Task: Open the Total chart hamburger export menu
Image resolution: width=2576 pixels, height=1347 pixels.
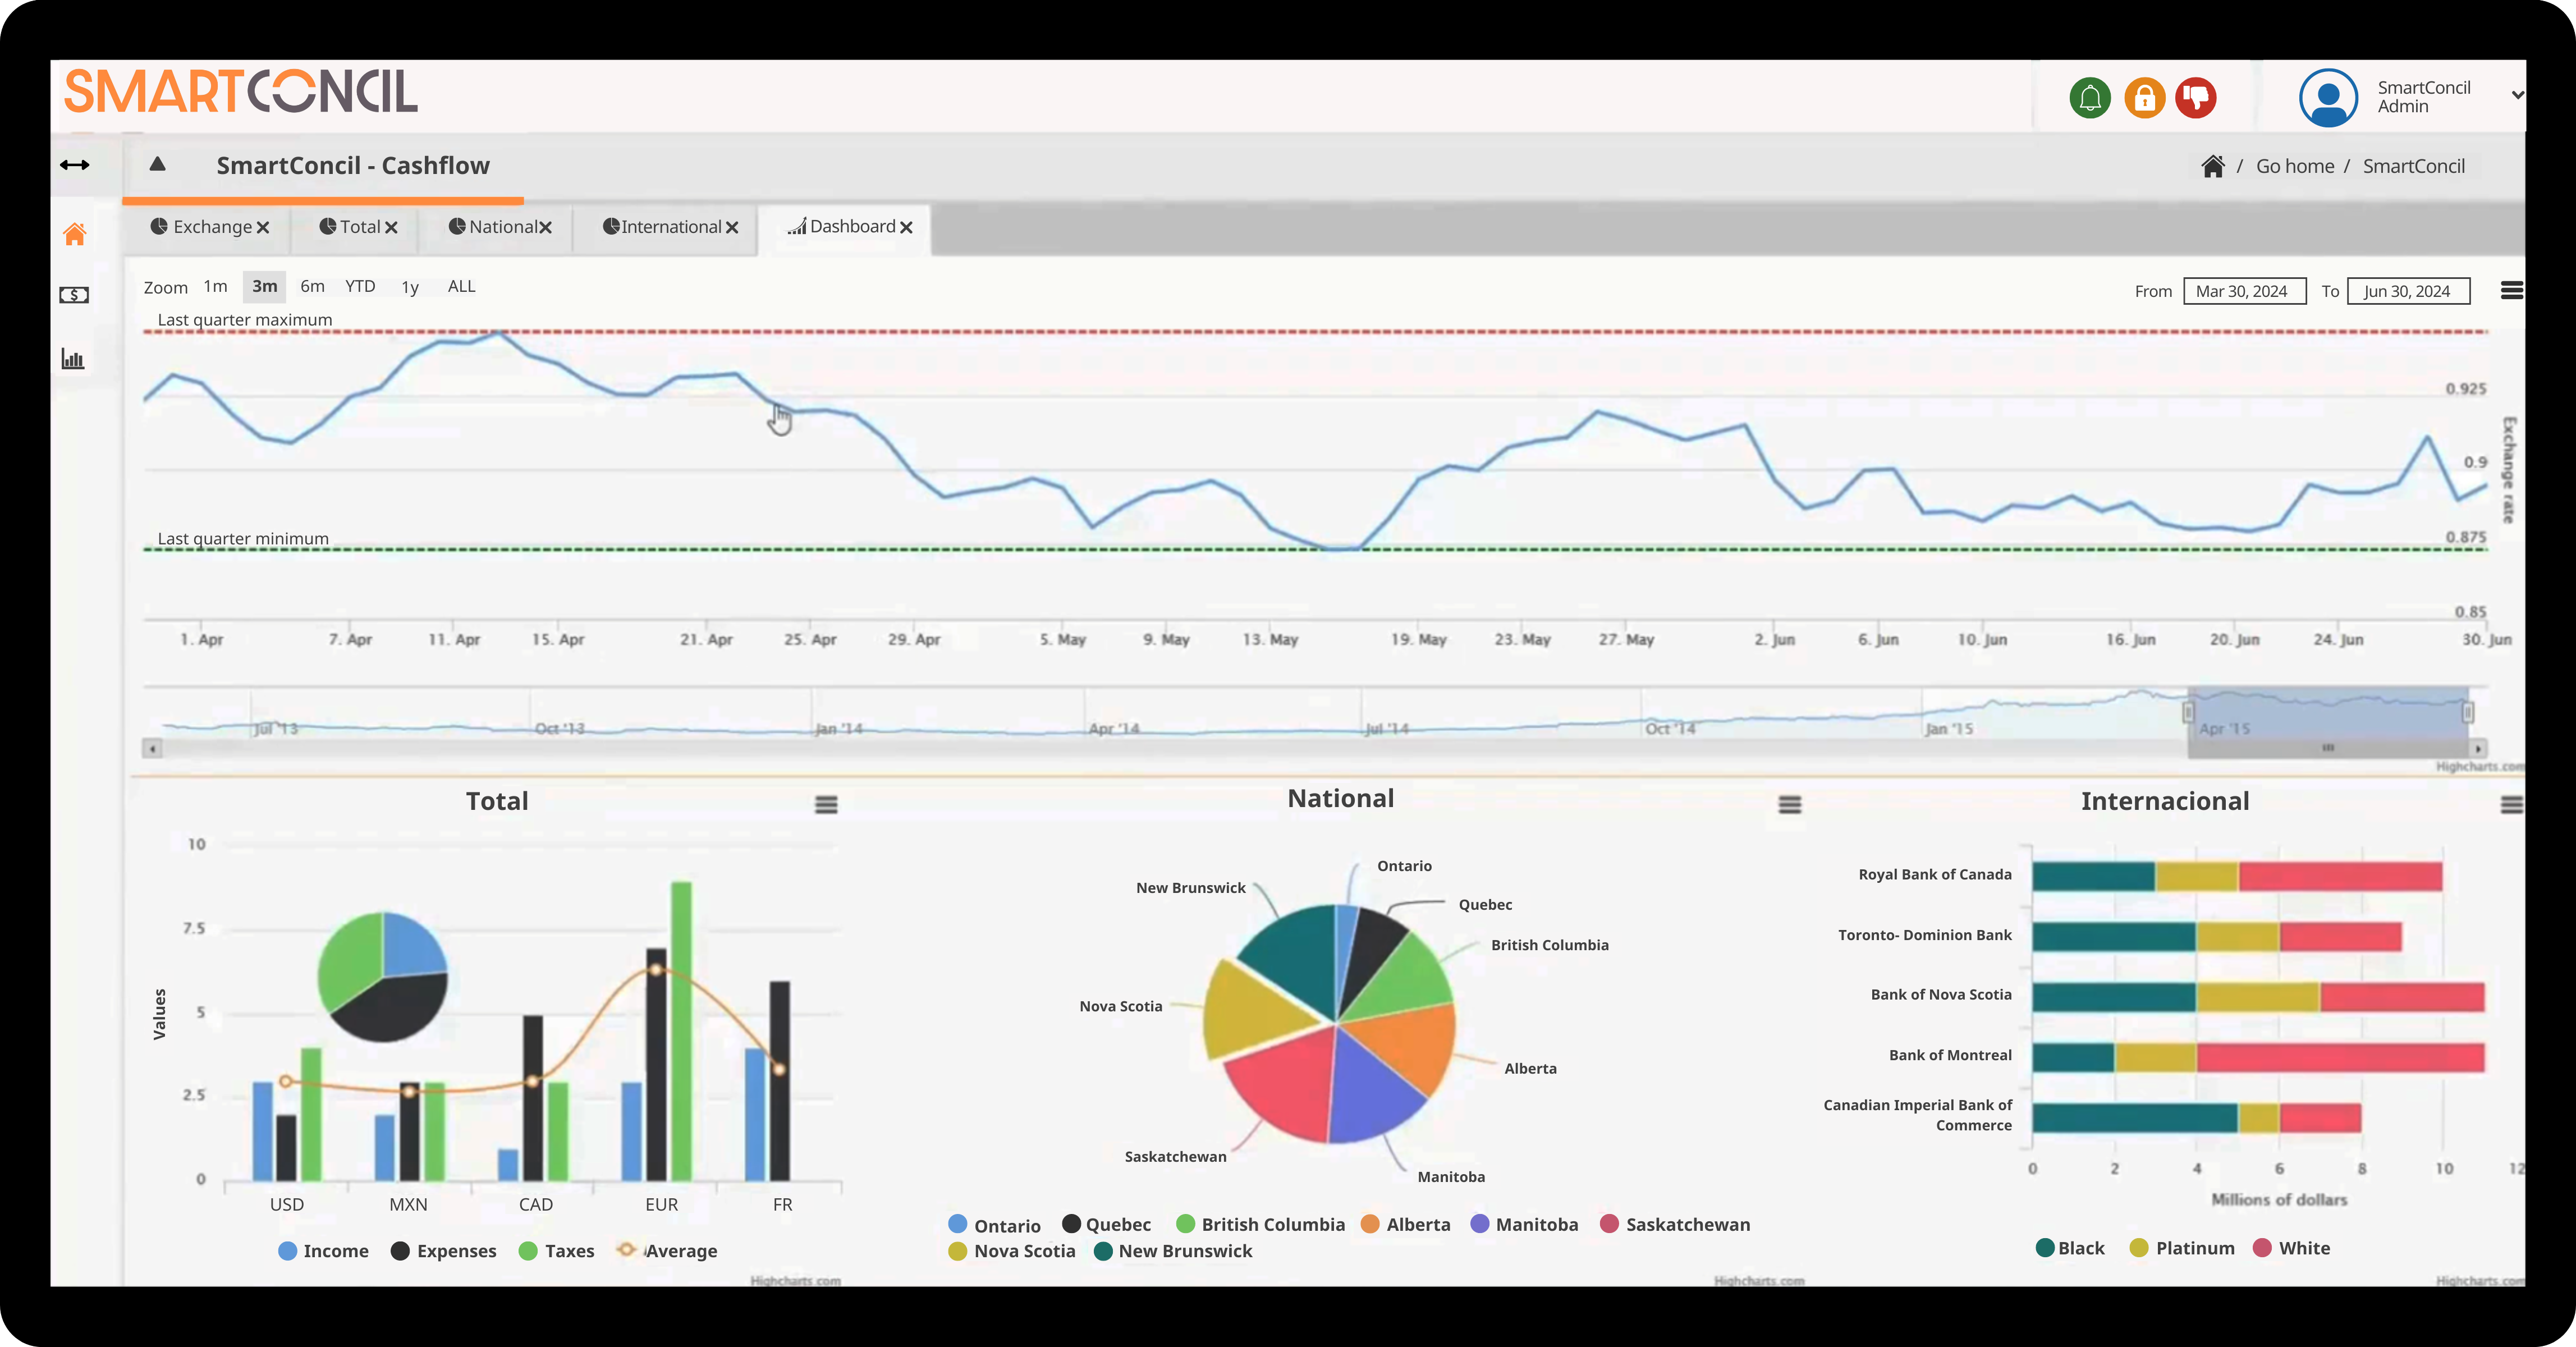Action: [826, 805]
